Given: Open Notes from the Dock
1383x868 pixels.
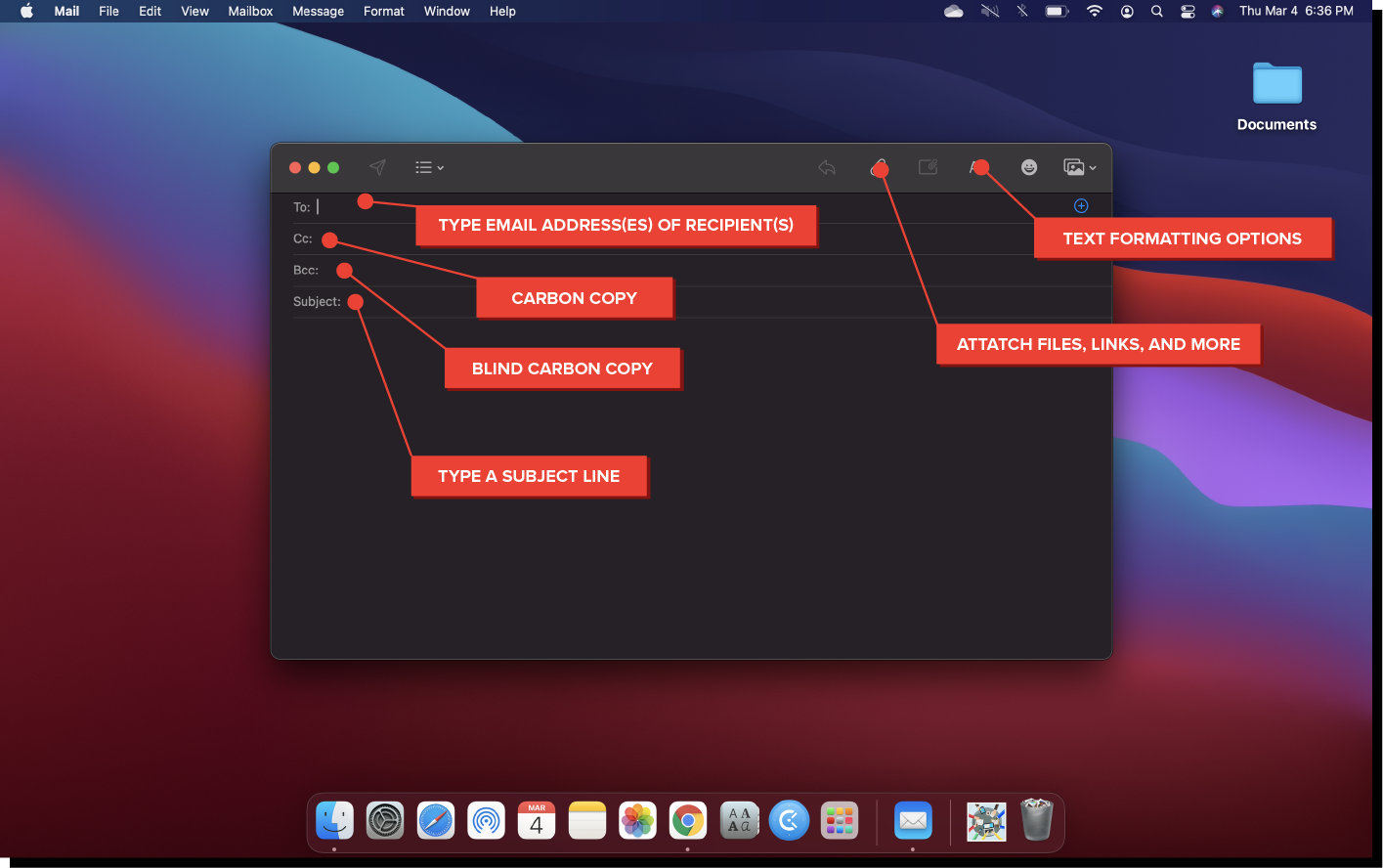Looking at the screenshot, I should click(587, 821).
